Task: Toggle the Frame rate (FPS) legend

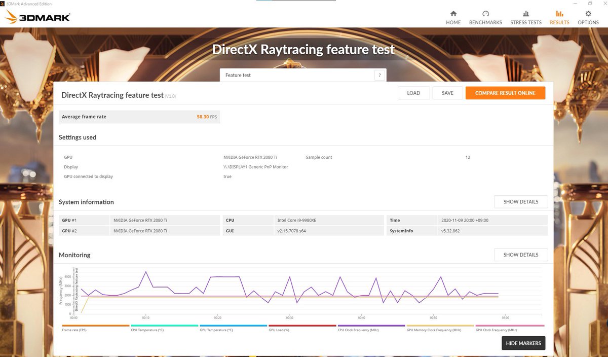Action: coord(96,328)
